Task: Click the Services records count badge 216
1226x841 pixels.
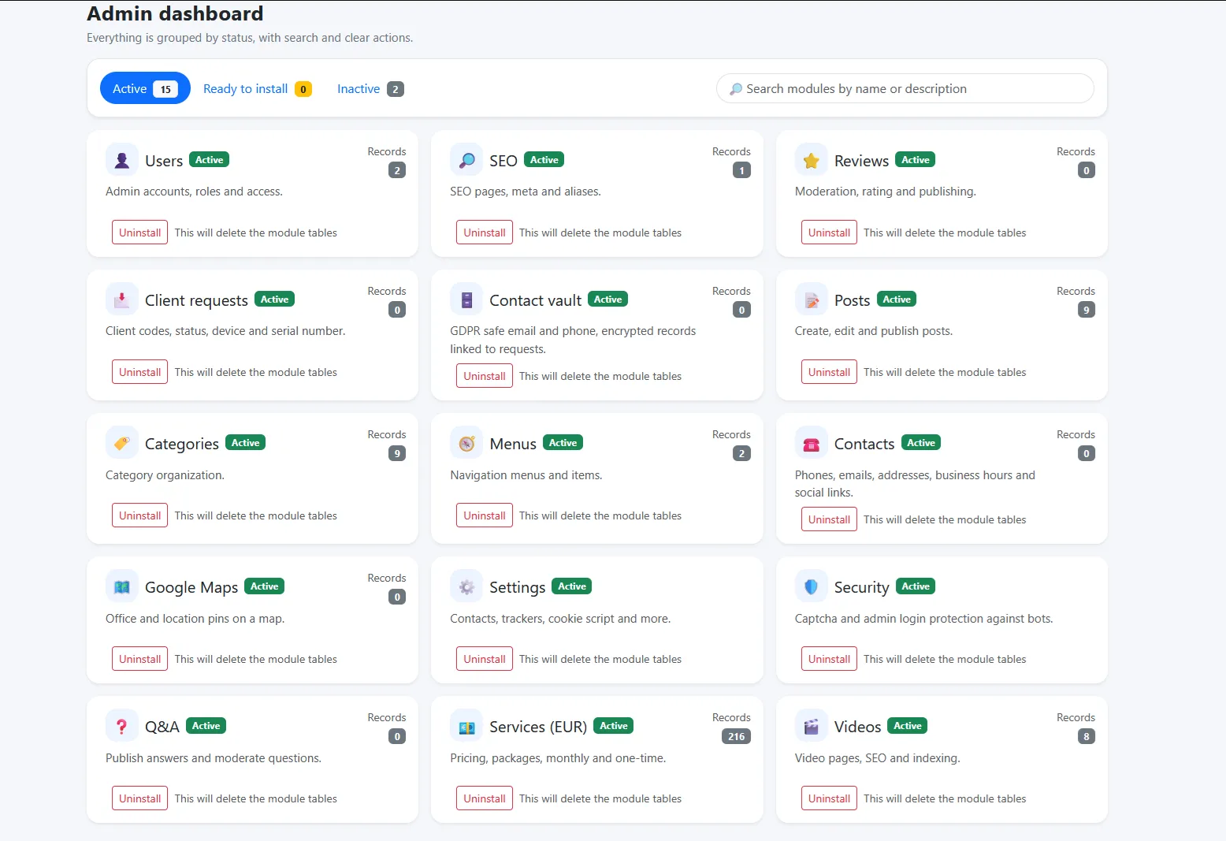Action: click(736, 736)
